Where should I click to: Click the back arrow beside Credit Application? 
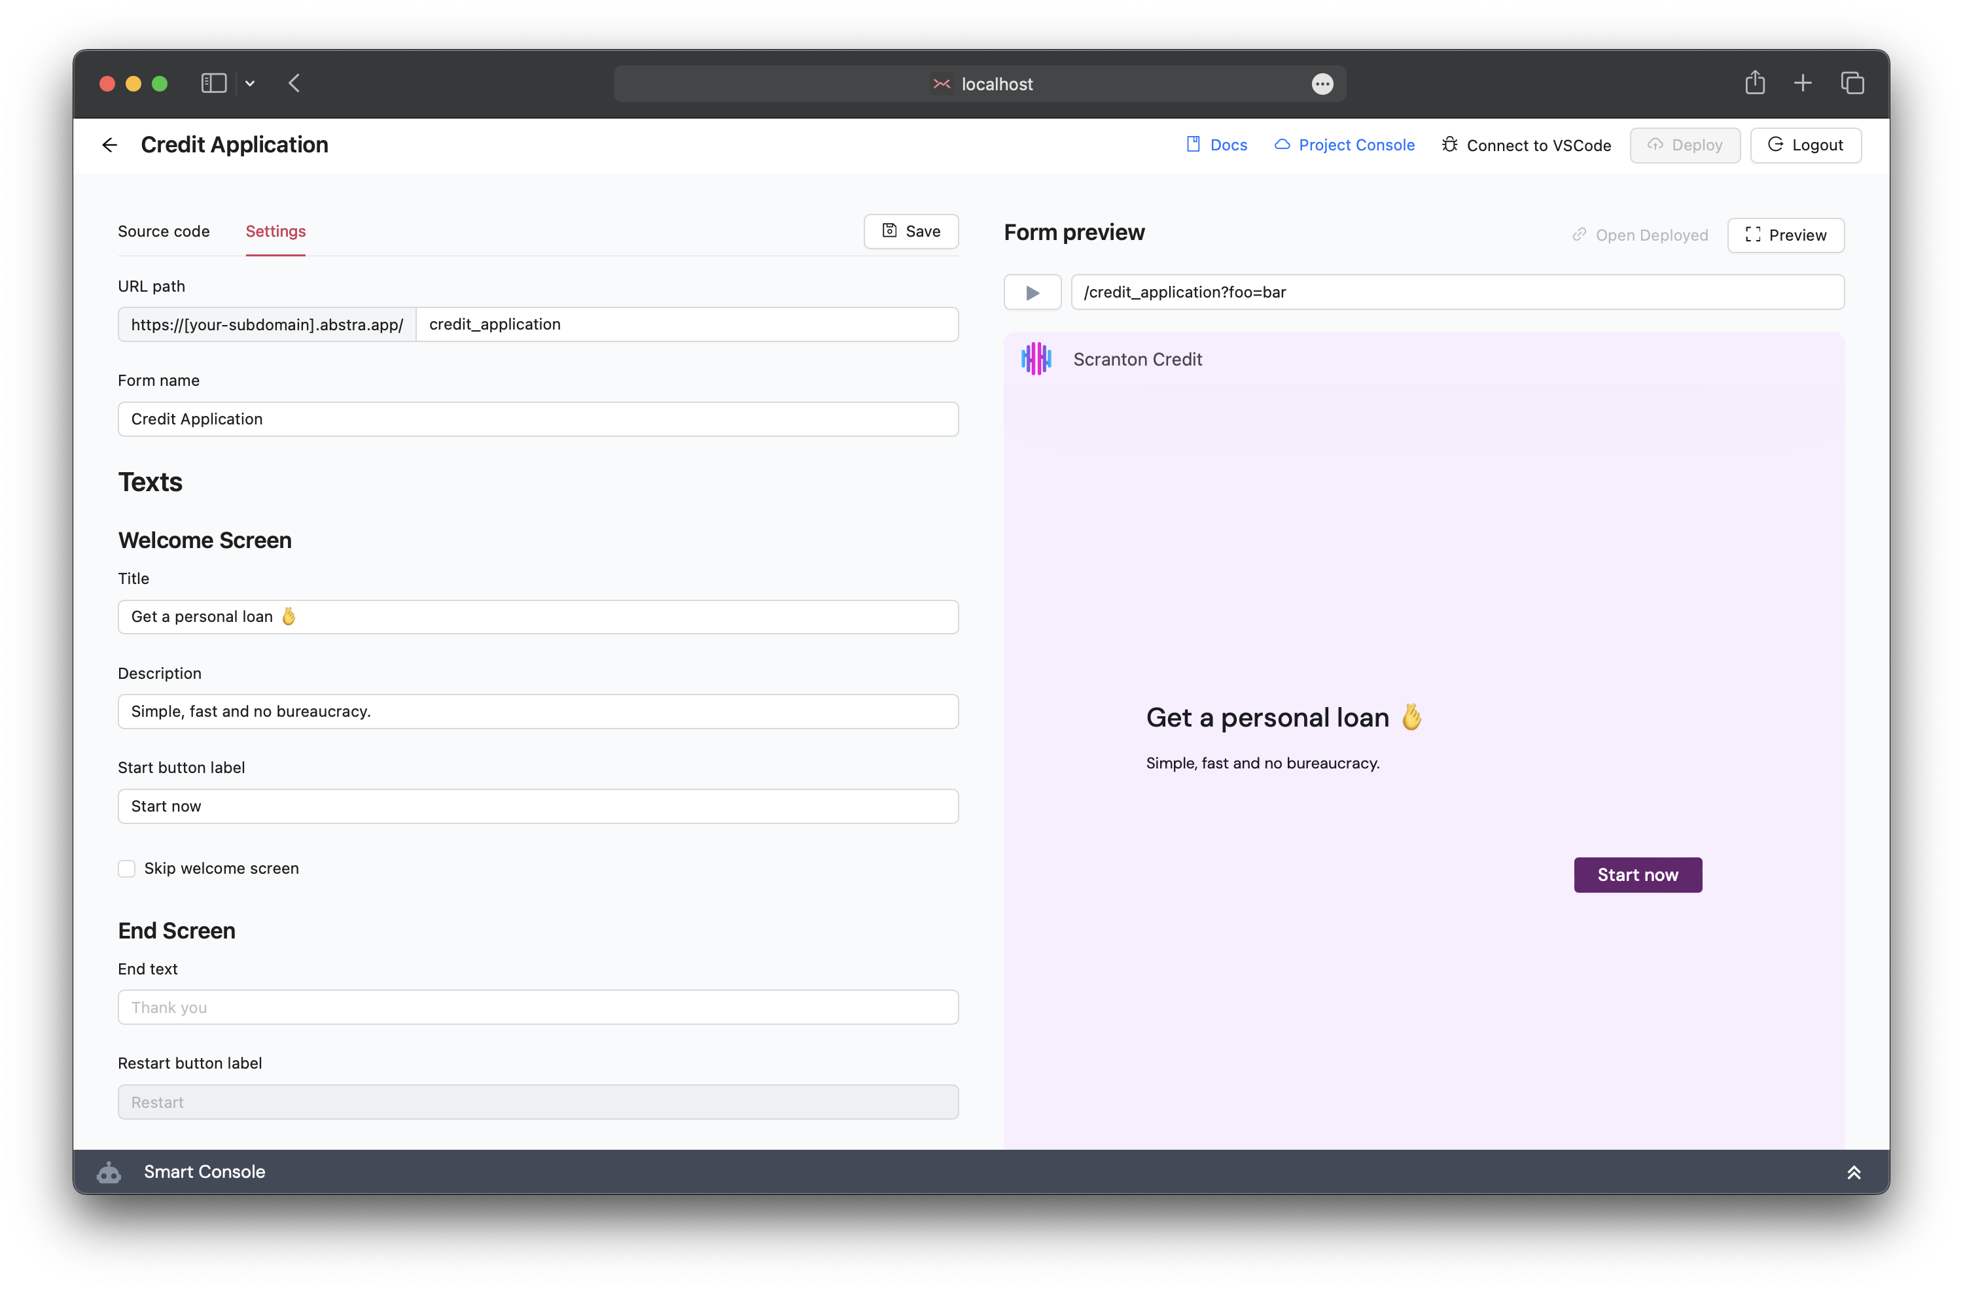tap(110, 145)
